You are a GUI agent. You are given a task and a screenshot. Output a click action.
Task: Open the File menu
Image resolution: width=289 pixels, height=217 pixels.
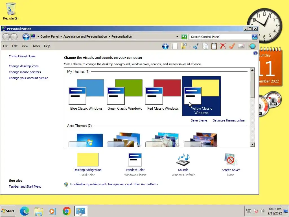pyautogui.click(x=5, y=46)
